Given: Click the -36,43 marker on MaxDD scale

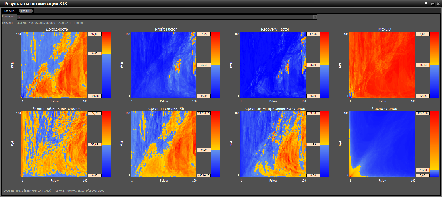Looking at the screenshot, I should click(422, 65).
